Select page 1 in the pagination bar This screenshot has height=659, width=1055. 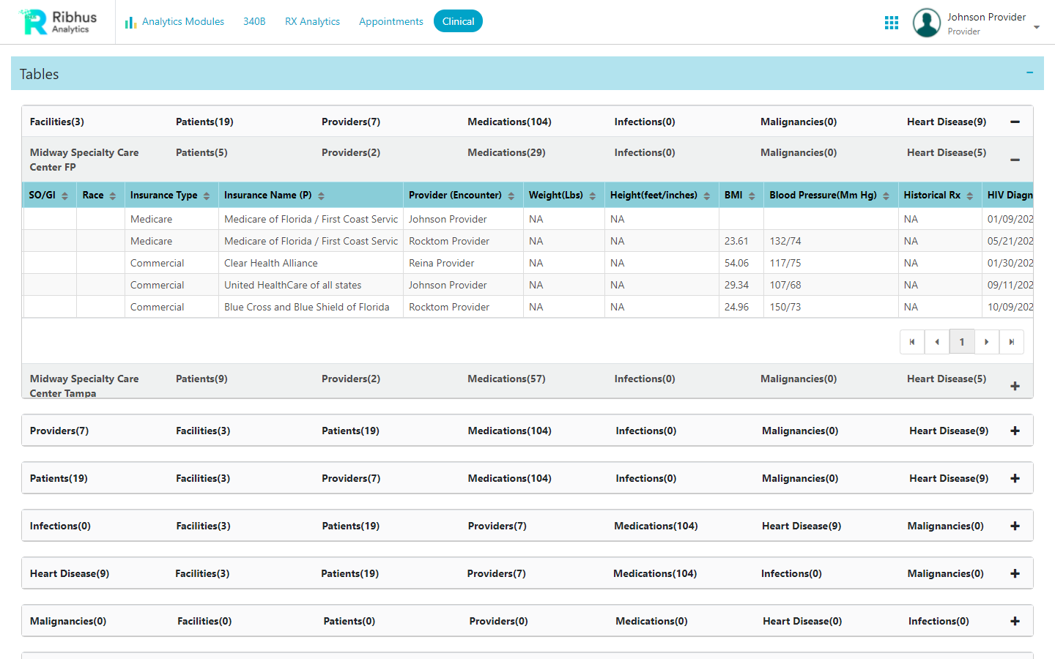[962, 341]
